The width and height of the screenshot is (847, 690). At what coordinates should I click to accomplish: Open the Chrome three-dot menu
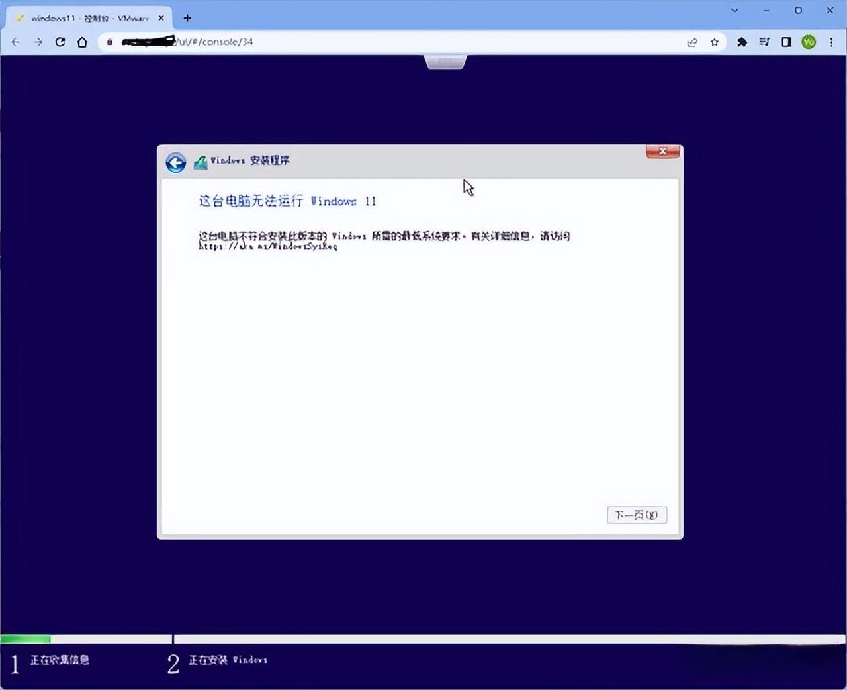pyautogui.click(x=832, y=42)
